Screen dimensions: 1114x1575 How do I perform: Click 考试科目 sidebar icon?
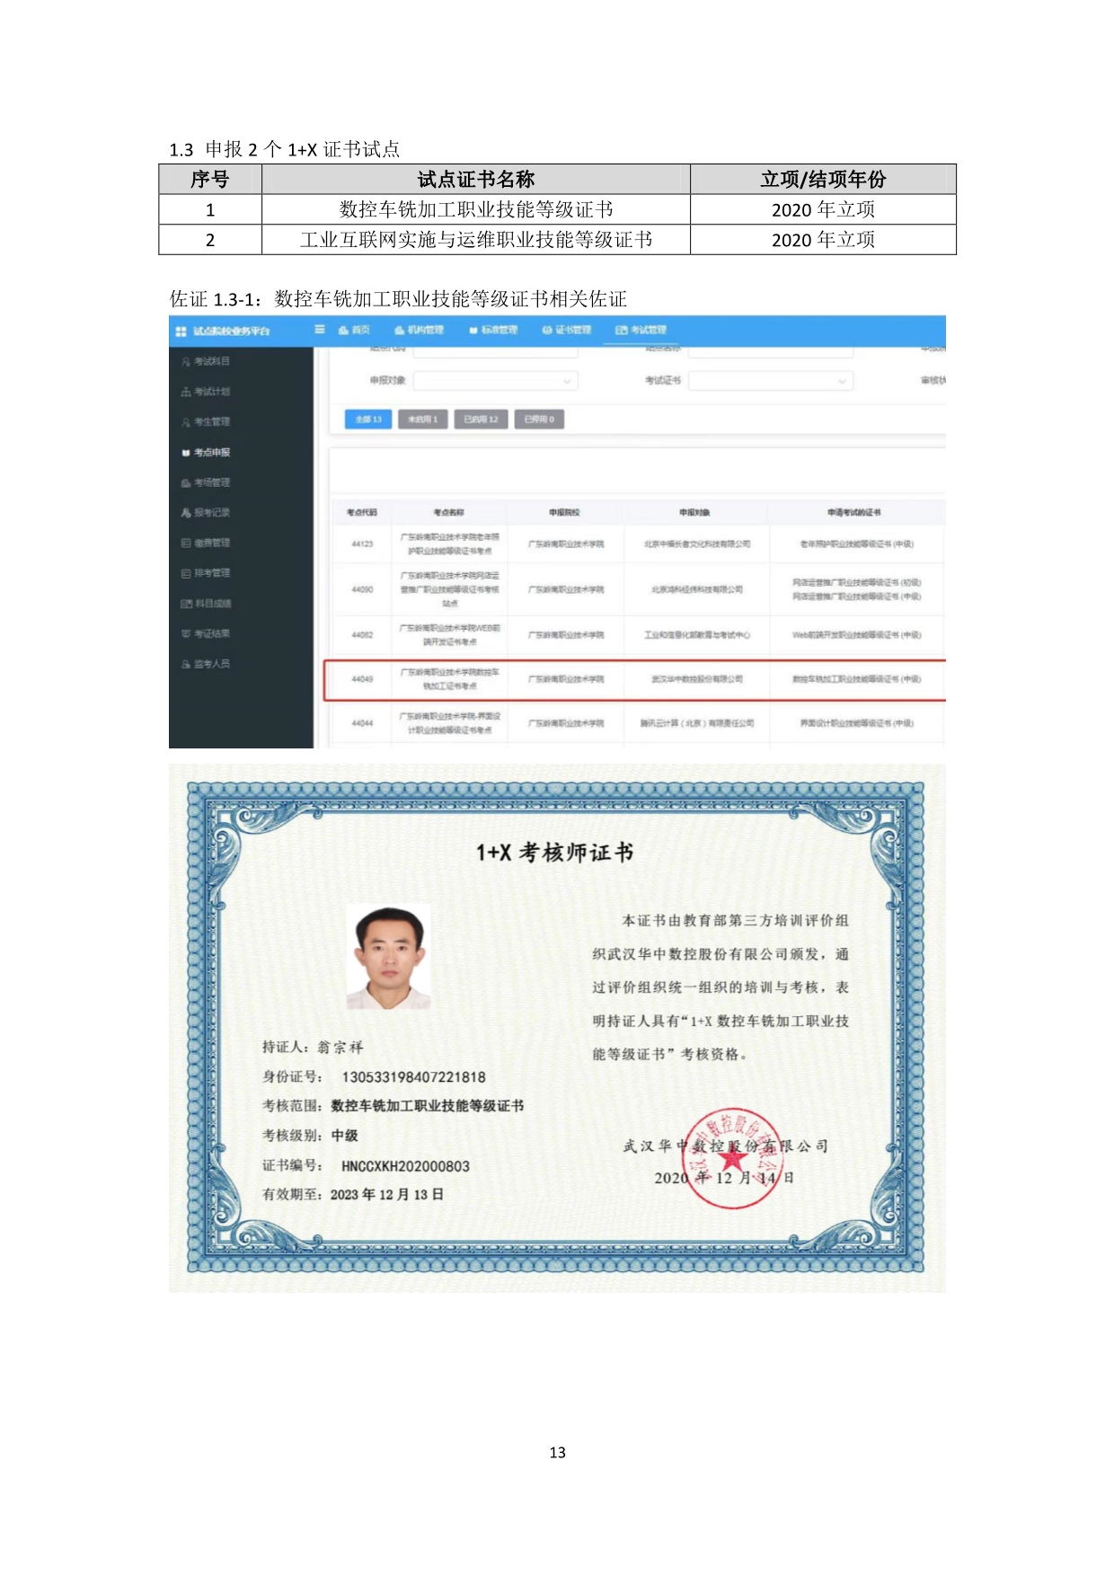(x=186, y=362)
